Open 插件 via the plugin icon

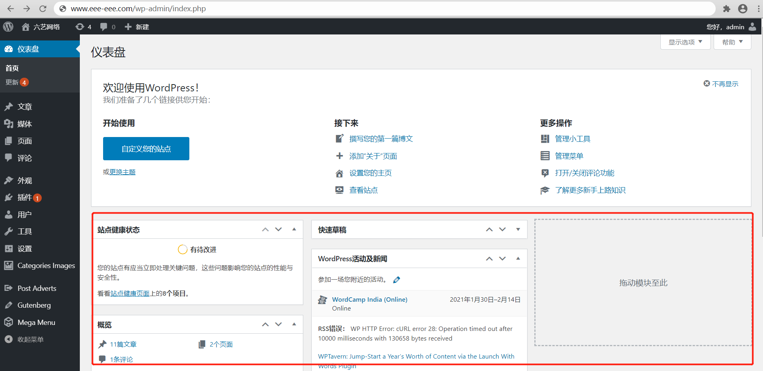[x=9, y=197]
